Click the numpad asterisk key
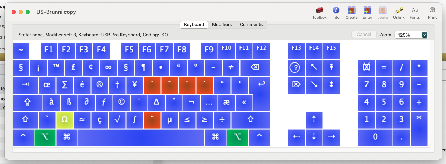The height and width of the screenshot is (164, 446). pos(419,68)
